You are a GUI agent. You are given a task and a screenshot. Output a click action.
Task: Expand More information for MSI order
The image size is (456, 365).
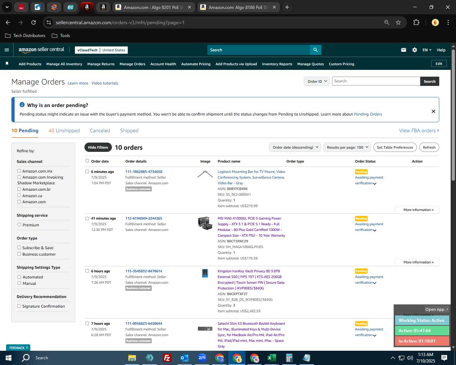417,262
